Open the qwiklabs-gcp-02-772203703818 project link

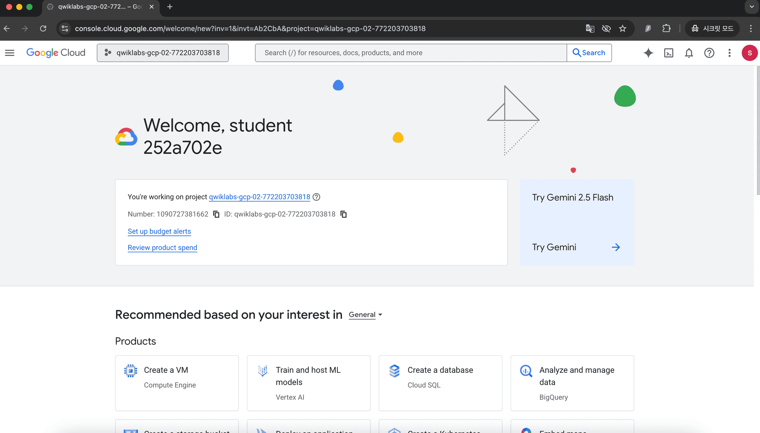[259, 197]
